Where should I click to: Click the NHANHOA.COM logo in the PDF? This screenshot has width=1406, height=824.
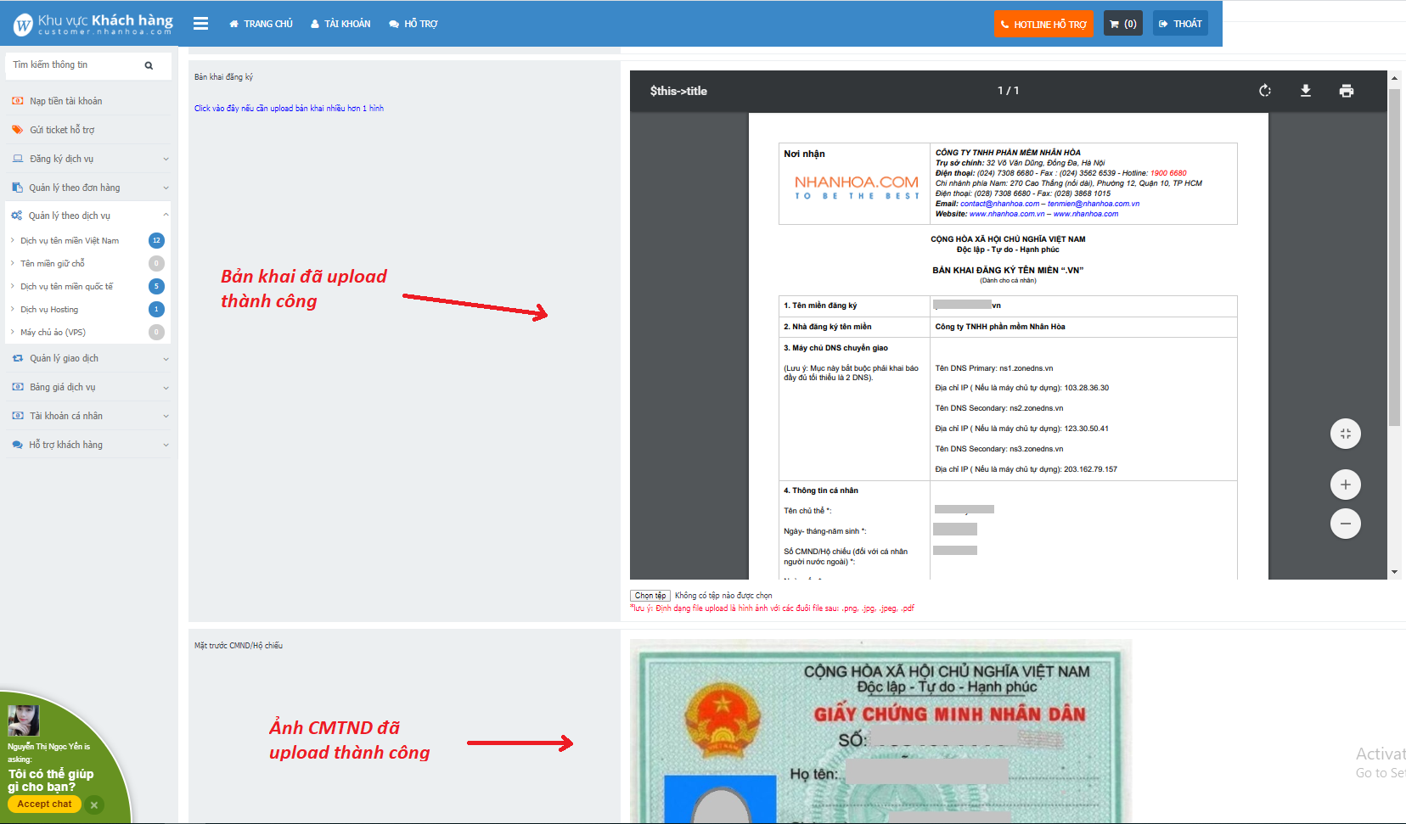tap(857, 187)
